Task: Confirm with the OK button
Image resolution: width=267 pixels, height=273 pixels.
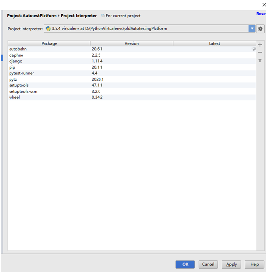Action: (x=185, y=264)
